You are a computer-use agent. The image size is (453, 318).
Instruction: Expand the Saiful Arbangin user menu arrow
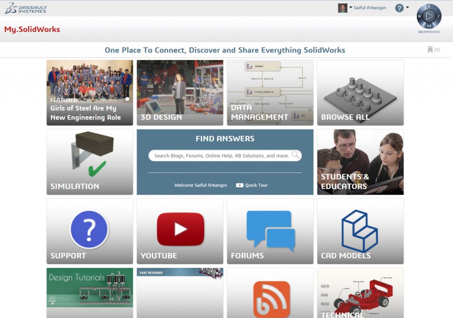coord(351,7)
